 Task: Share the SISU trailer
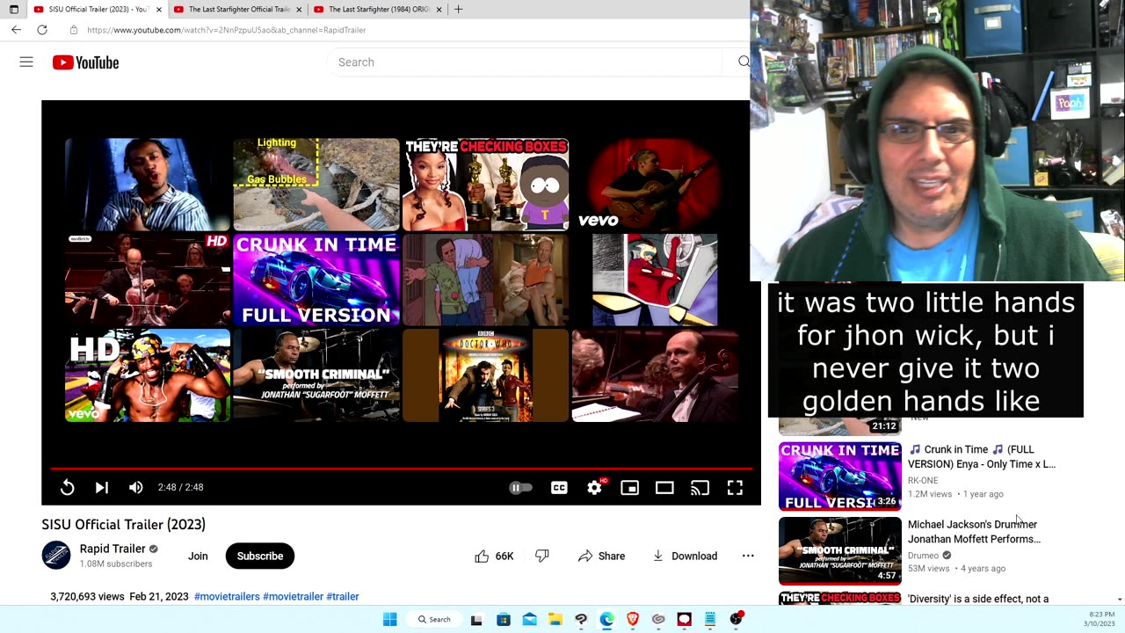click(x=601, y=556)
